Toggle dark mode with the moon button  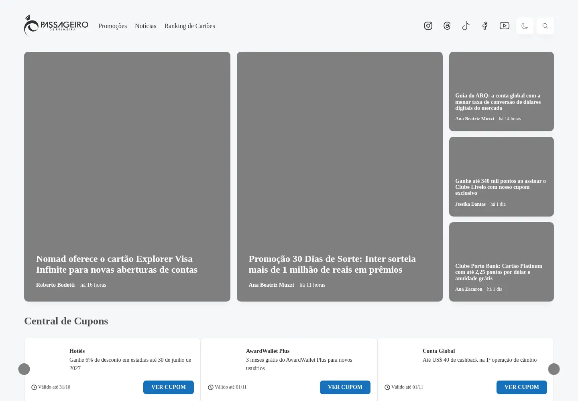pyautogui.click(x=525, y=26)
